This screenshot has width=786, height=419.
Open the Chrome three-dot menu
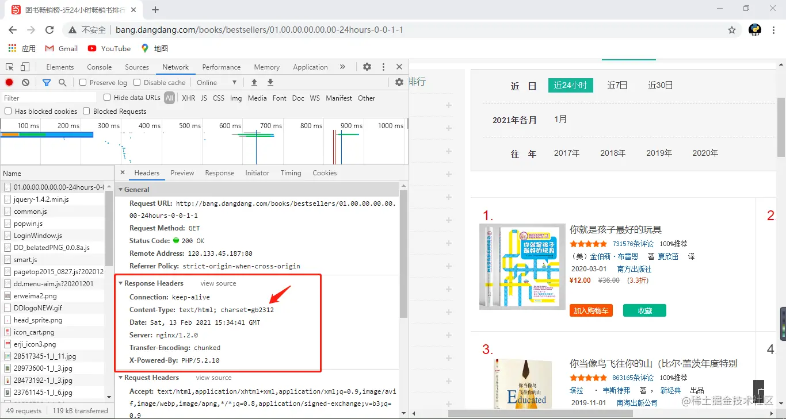[x=773, y=30]
